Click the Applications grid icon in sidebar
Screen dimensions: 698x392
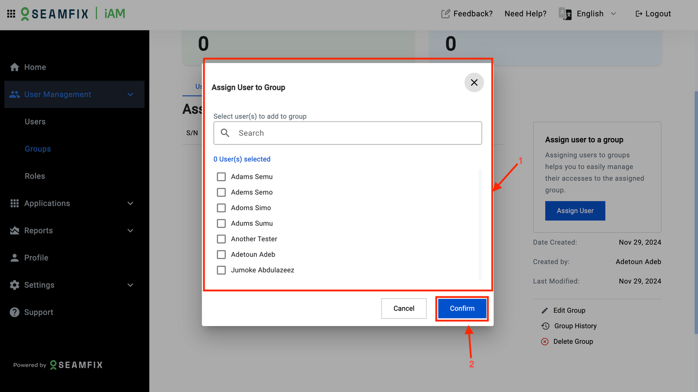point(15,204)
